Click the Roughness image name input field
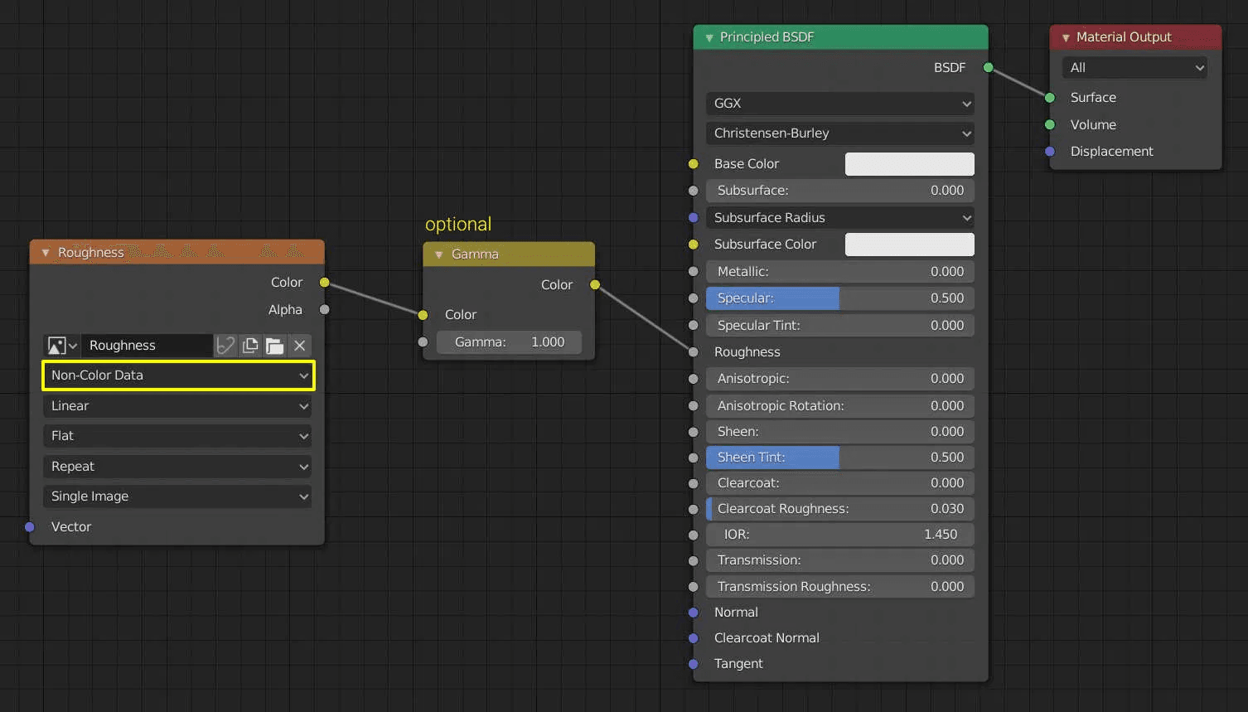The width and height of the screenshot is (1248, 712). click(148, 346)
